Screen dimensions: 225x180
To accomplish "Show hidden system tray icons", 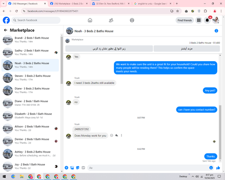I will coord(193,176).
